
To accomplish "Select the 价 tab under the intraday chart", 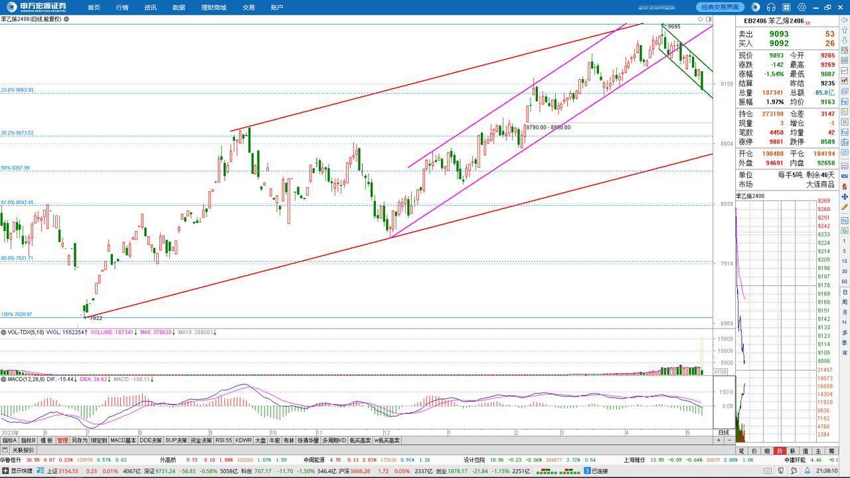I will point(754,451).
